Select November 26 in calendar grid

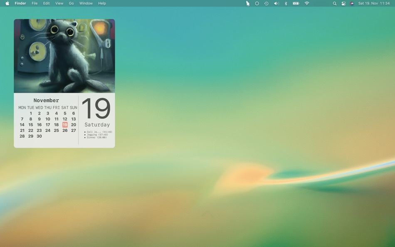point(65,130)
